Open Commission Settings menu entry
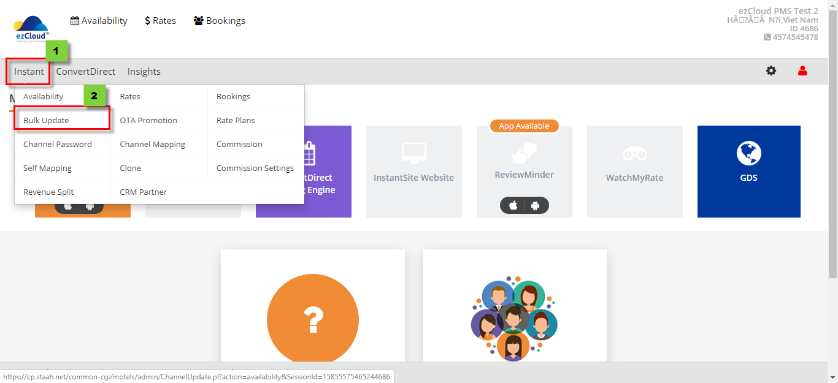Screen dimensions: 838x383 [255, 169]
